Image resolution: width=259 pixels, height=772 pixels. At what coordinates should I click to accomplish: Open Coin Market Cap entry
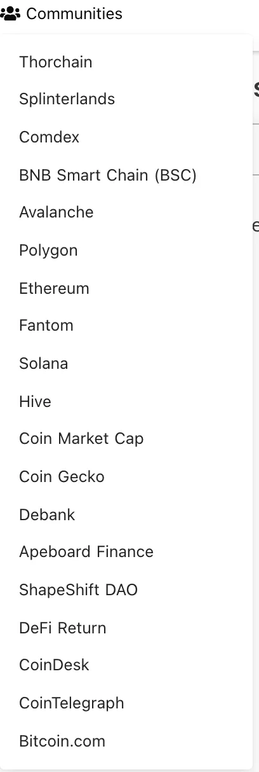click(x=126, y=439)
